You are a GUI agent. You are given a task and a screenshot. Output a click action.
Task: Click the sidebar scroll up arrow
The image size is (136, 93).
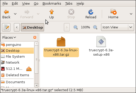click(36, 44)
